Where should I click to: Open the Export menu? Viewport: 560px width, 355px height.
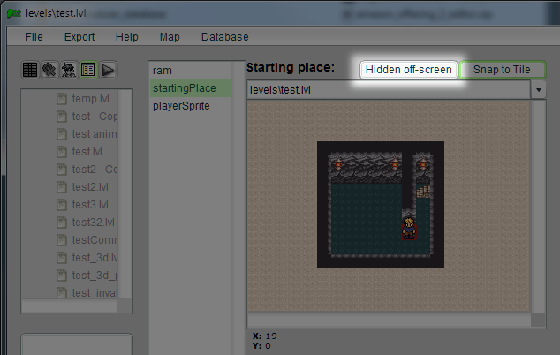[x=79, y=37]
